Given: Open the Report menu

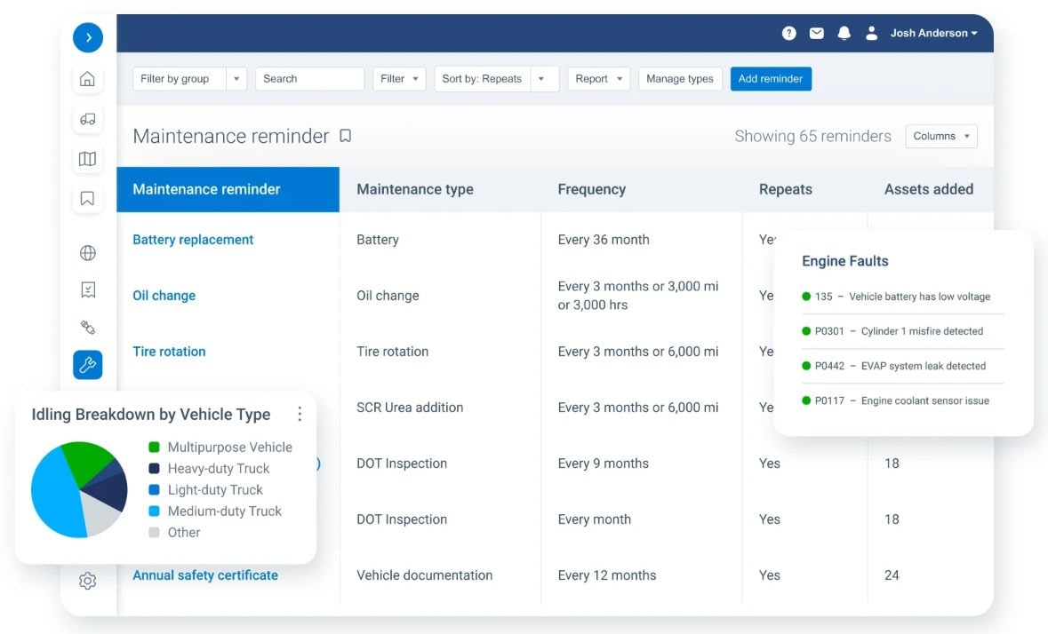Looking at the screenshot, I should click(599, 79).
